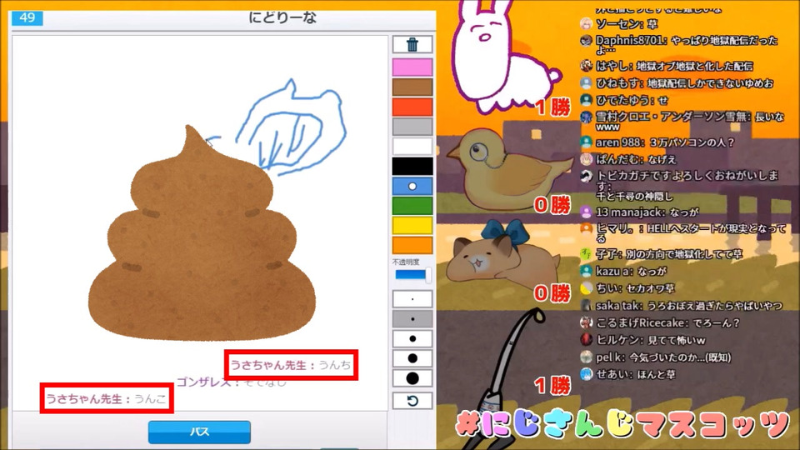Click the うんち guess message
This screenshot has height=450, width=800.
[x=291, y=365]
